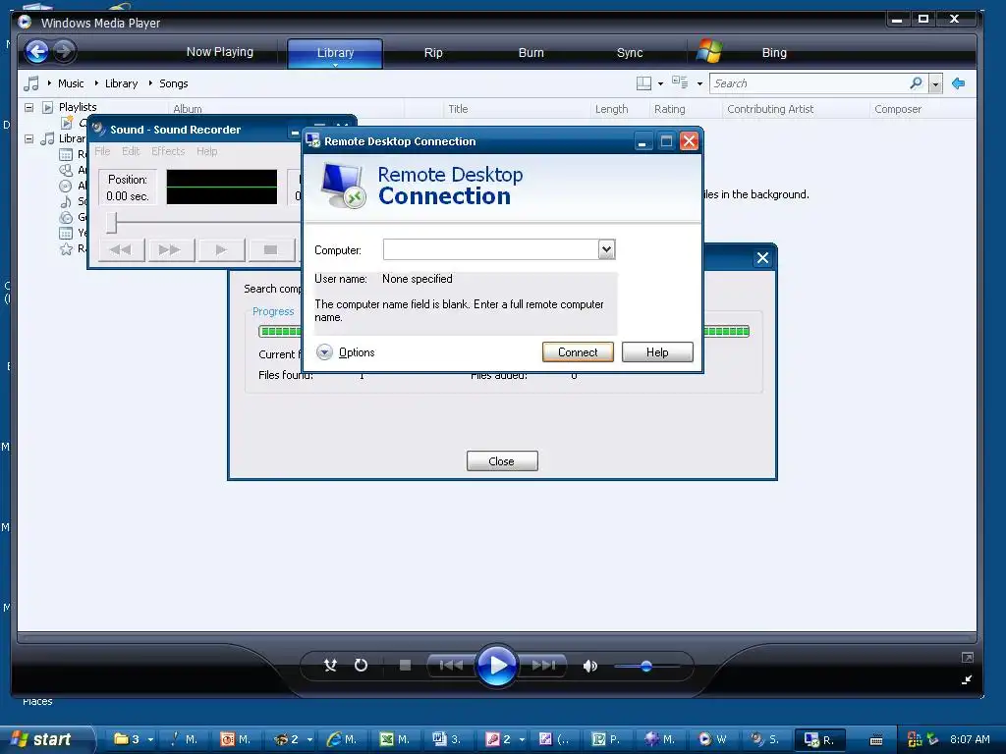The width and height of the screenshot is (1006, 754).
Task: Expand Options in Remote Desktop Connection
Action: [345, 352]
